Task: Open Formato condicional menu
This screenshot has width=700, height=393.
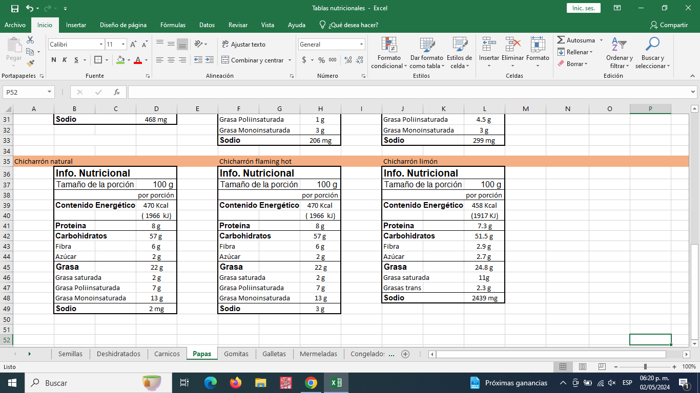Action: tap(389, 53)
